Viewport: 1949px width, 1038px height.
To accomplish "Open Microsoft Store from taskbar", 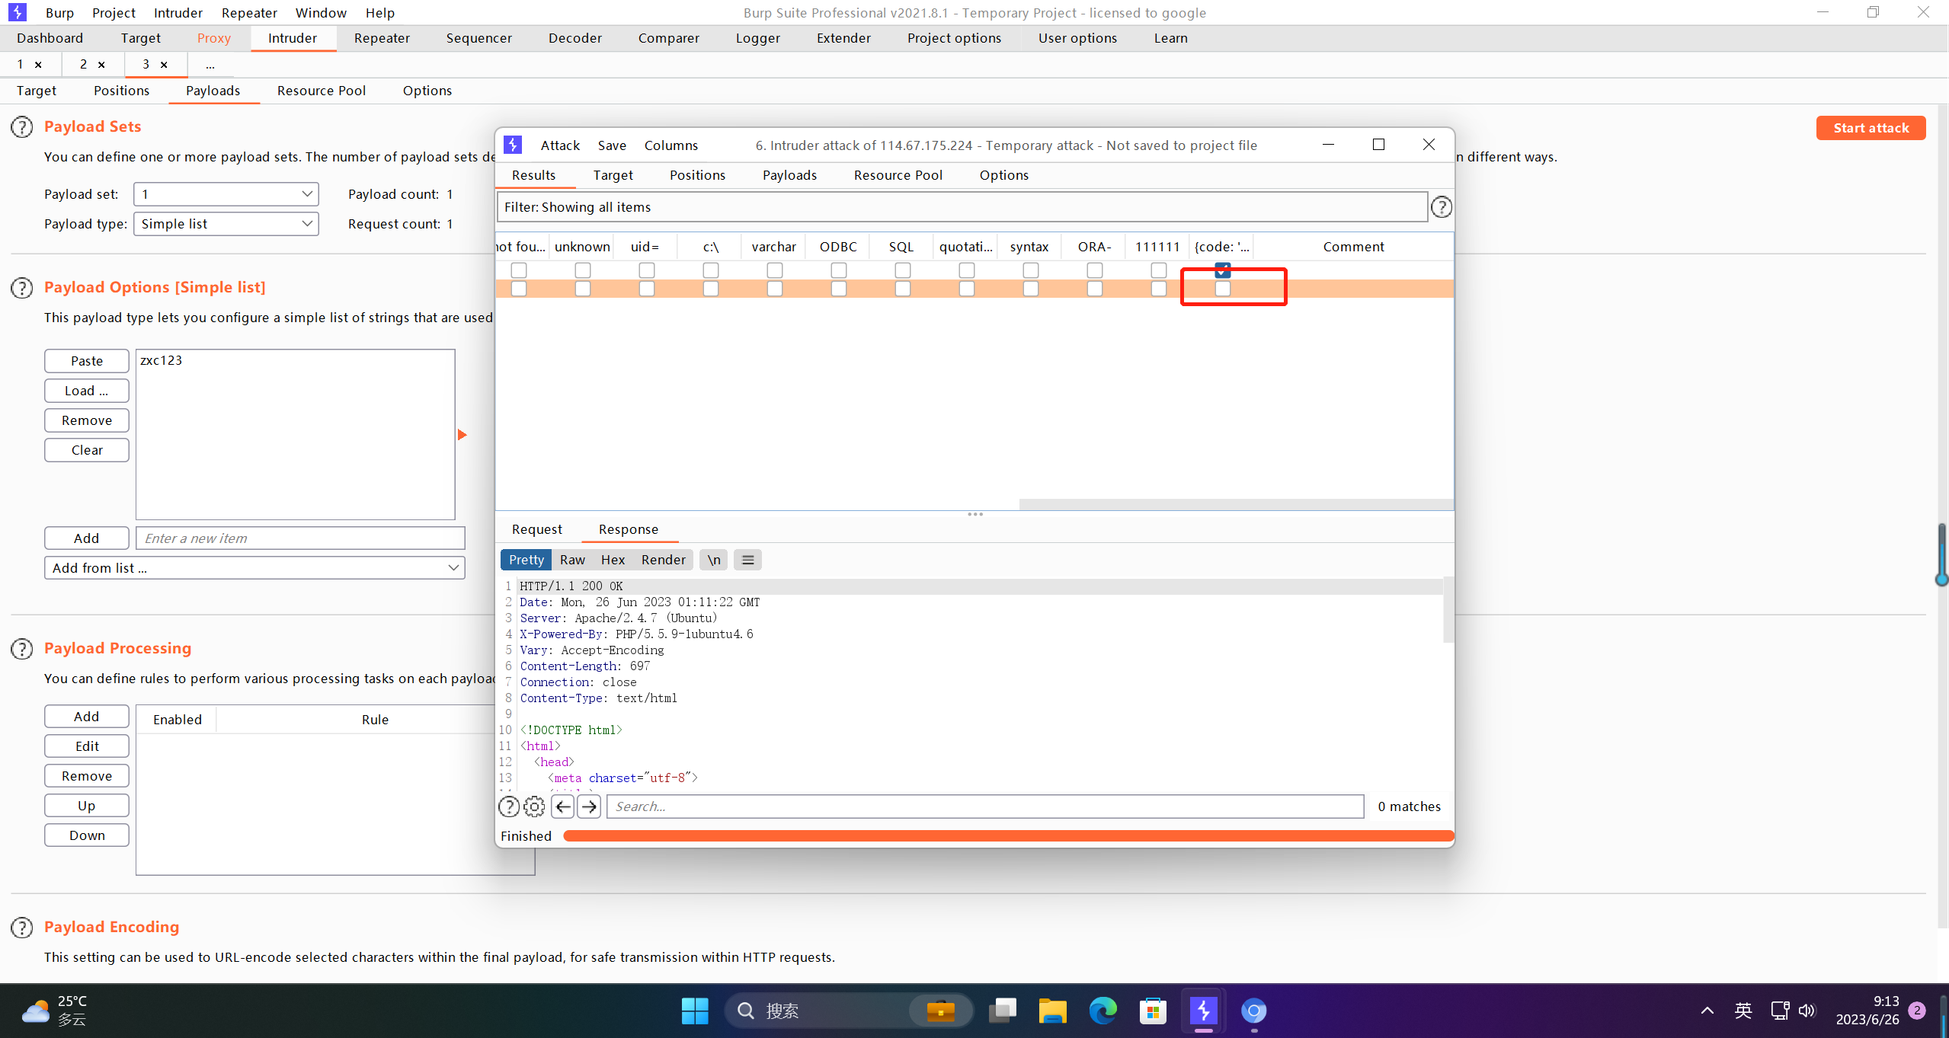I will tap(1153, 1011).
